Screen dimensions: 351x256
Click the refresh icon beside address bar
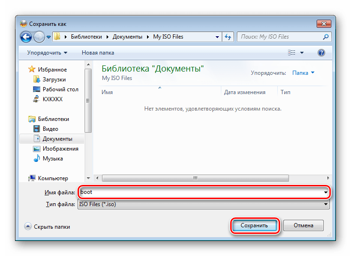click(228, 37)
